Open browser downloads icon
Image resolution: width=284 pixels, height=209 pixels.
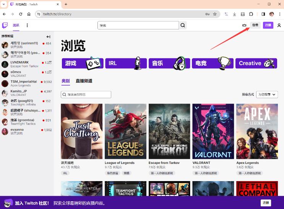tap(234, 14)
